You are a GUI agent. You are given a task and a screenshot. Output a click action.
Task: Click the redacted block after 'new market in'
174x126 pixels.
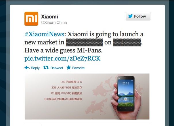coord(85,42)
